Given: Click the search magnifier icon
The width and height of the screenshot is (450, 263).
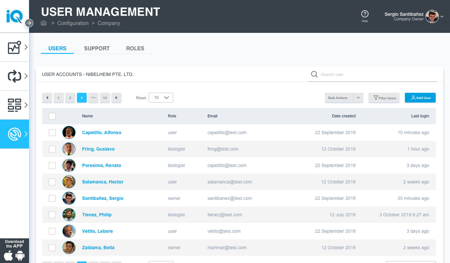Looking at the screenshot, I should (314, 74).
